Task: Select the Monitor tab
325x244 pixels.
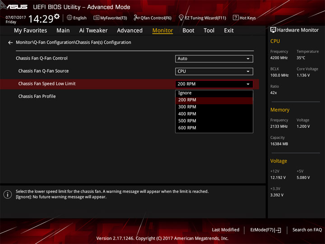Action: pos(162,31)
